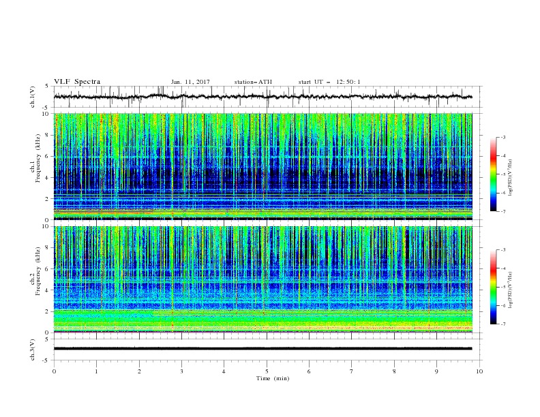Click the 'station=ATH' label
This screenshot has height=417, width=540.
point(253,82)
